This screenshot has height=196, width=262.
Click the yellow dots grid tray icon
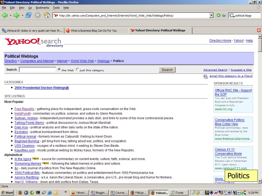(207, 193)
